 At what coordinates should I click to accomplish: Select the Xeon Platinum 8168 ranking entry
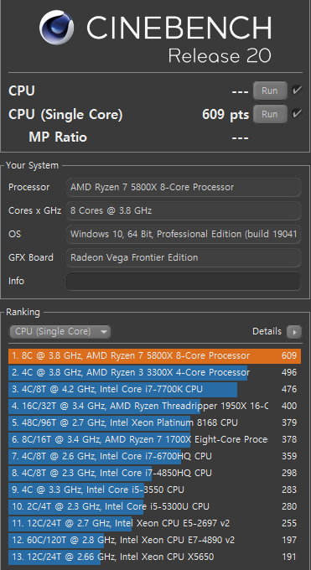click(x=154, y=422)
